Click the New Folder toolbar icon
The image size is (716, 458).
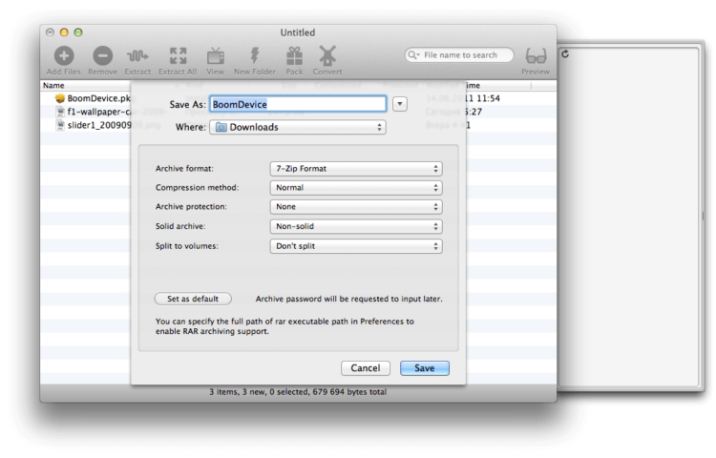(254, 55)
